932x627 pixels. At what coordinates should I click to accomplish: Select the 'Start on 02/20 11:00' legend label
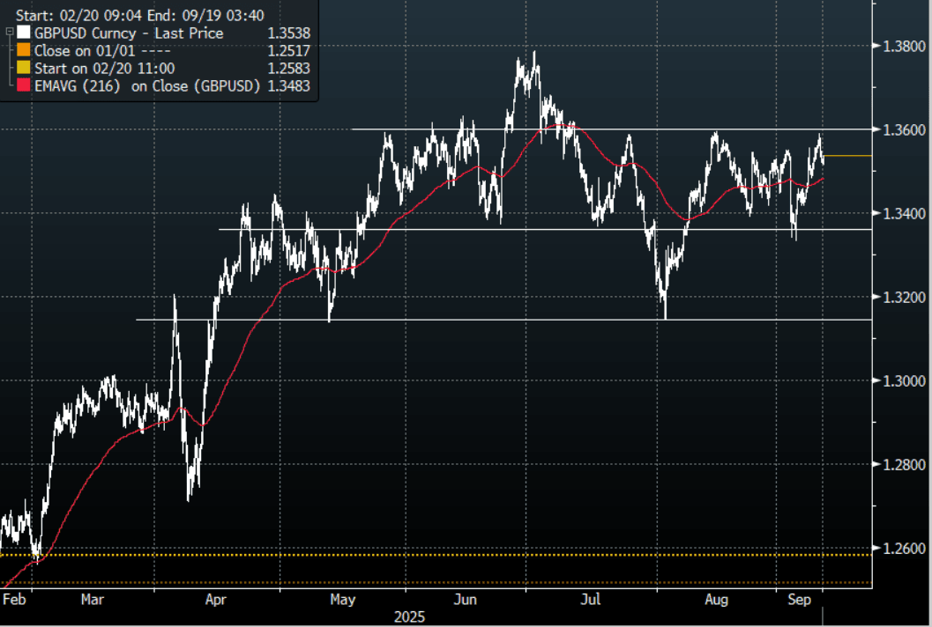[105, 69]
